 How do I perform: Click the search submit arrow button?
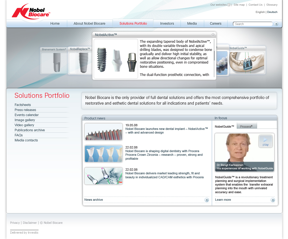[276, 24]
